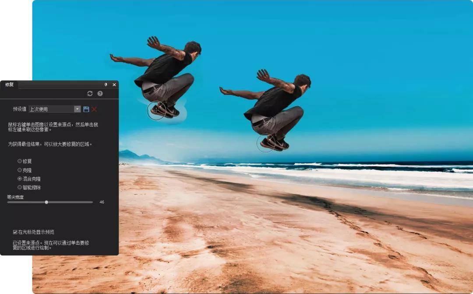The image size is (473, 294).
Task: Click the 笔尖宽度 slider handle
Action: pos(46,202)
